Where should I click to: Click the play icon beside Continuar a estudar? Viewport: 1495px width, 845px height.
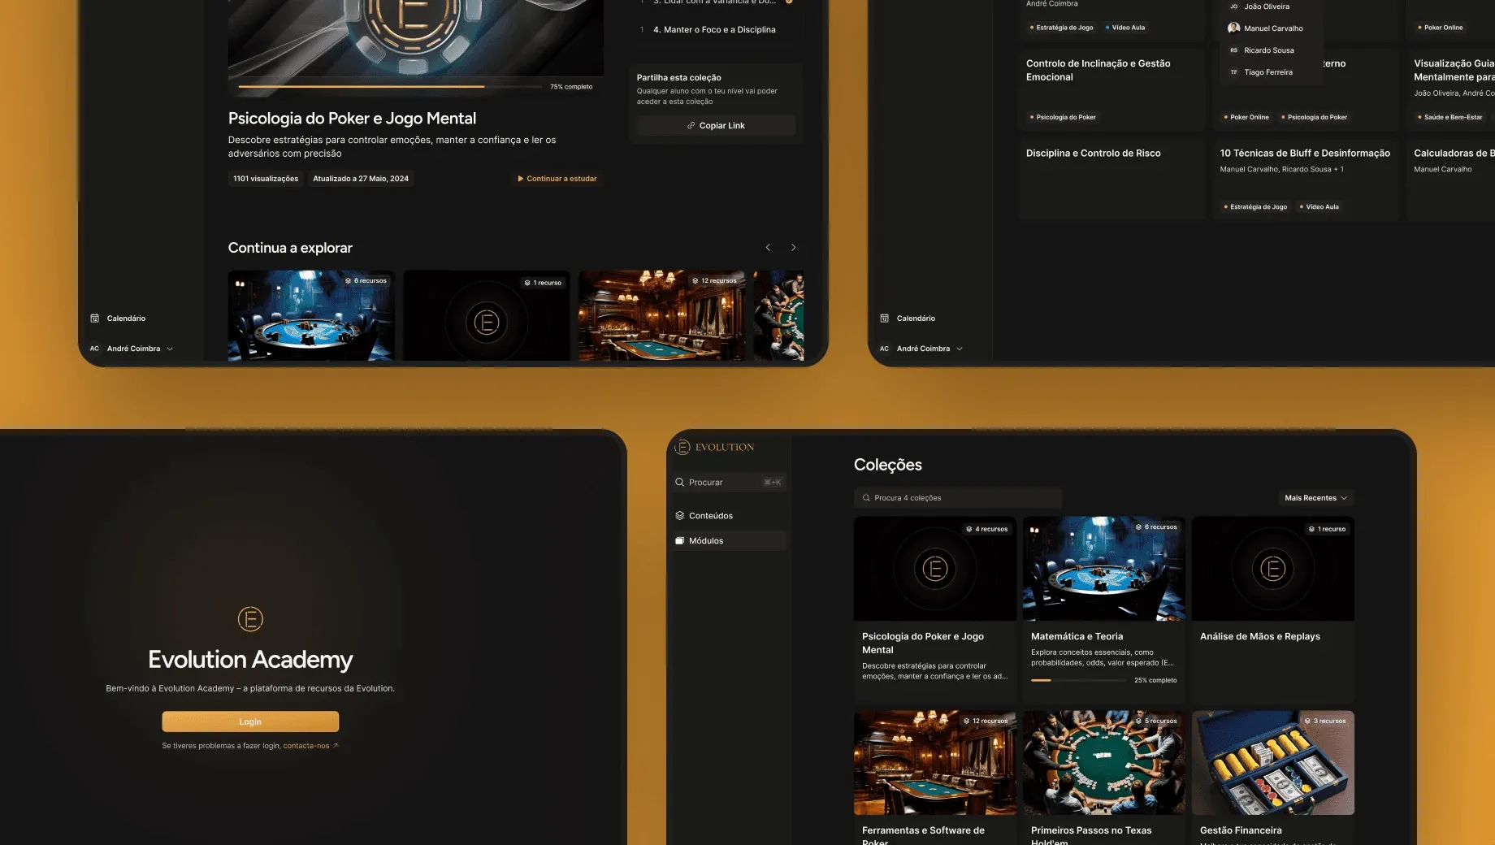coord(521,179)
